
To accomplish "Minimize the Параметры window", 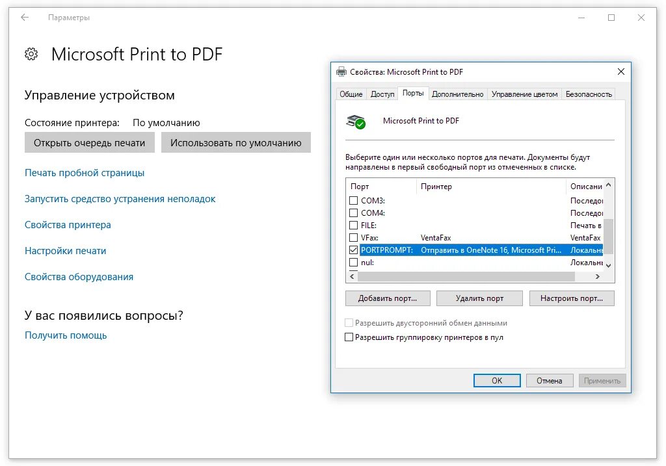I will point(581,18).
